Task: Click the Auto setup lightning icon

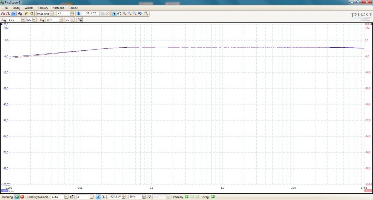Action: click(x=26, y=13)
